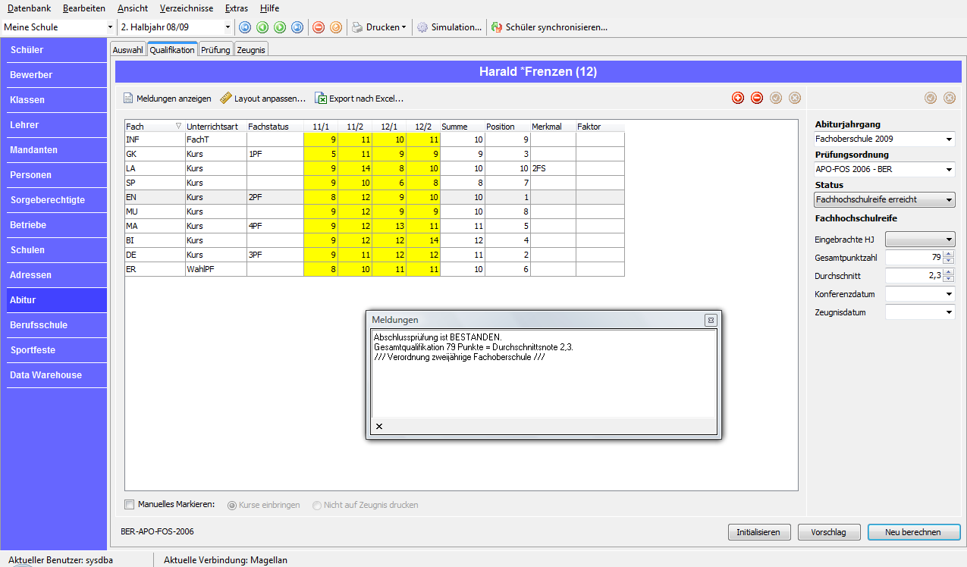Image resolution: width=967 pixels, height=567 pixels.
Task: Click the Neu berechnen button
Action: [913, 532]
